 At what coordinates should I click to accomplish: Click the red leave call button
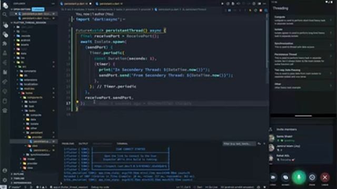coord(325,177)
